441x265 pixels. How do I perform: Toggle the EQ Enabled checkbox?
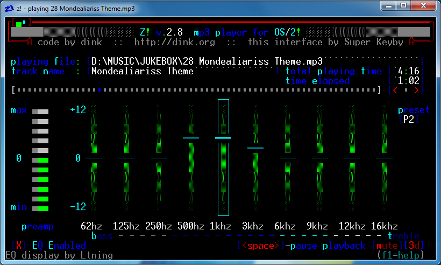click(19, 246)
